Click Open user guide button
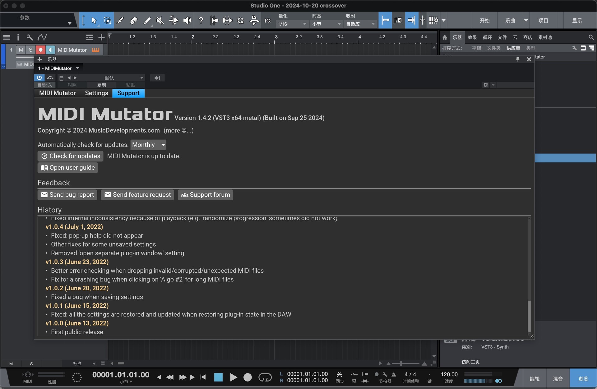Image resolution: width=597 pixels, height=389 pixels. point(68,167)
